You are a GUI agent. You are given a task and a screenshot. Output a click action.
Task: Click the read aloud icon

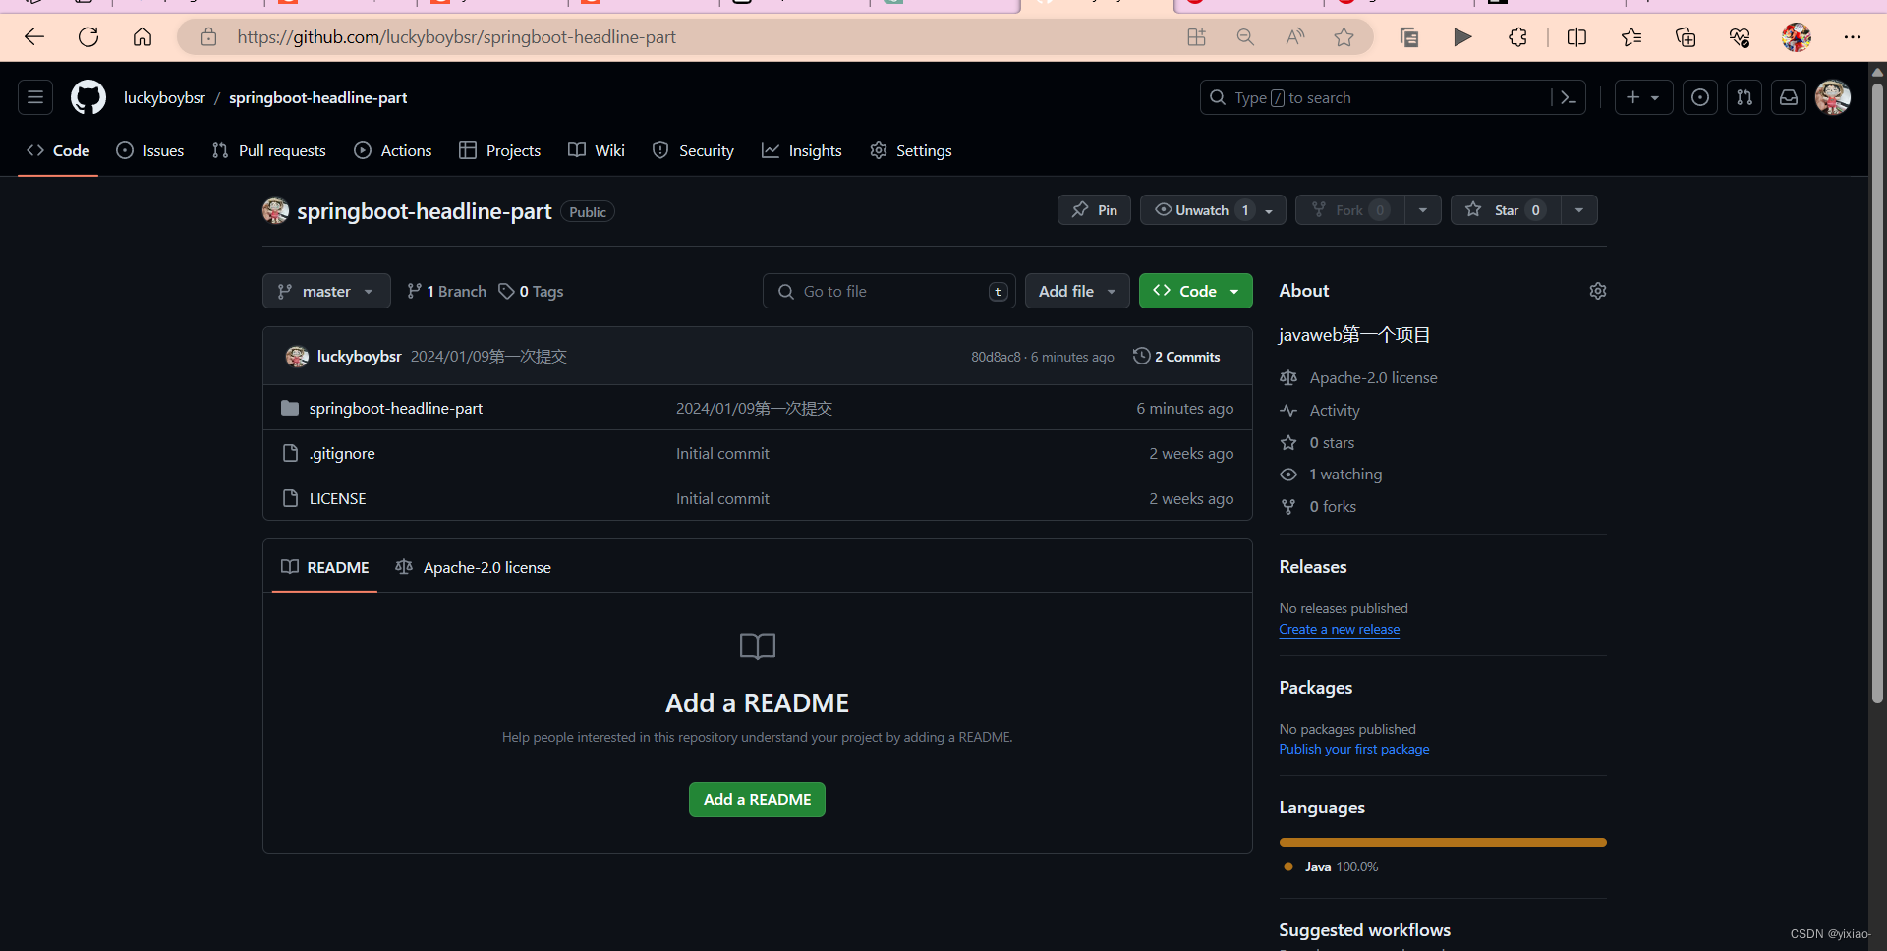(x=1295, y=37)
